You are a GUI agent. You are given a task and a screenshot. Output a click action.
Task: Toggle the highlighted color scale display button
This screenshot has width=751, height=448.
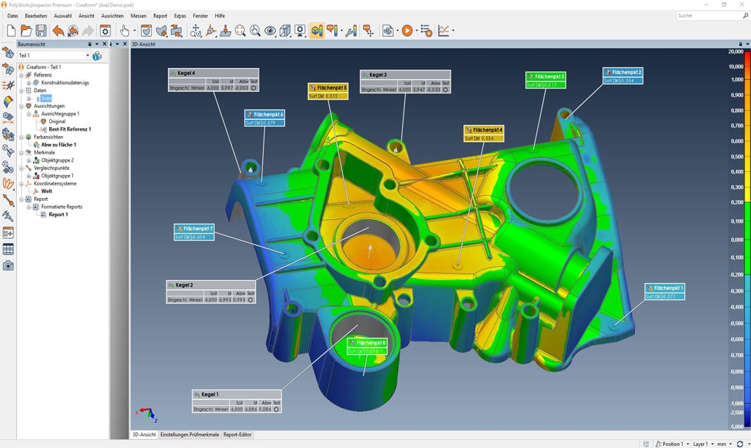coord(316,31)
